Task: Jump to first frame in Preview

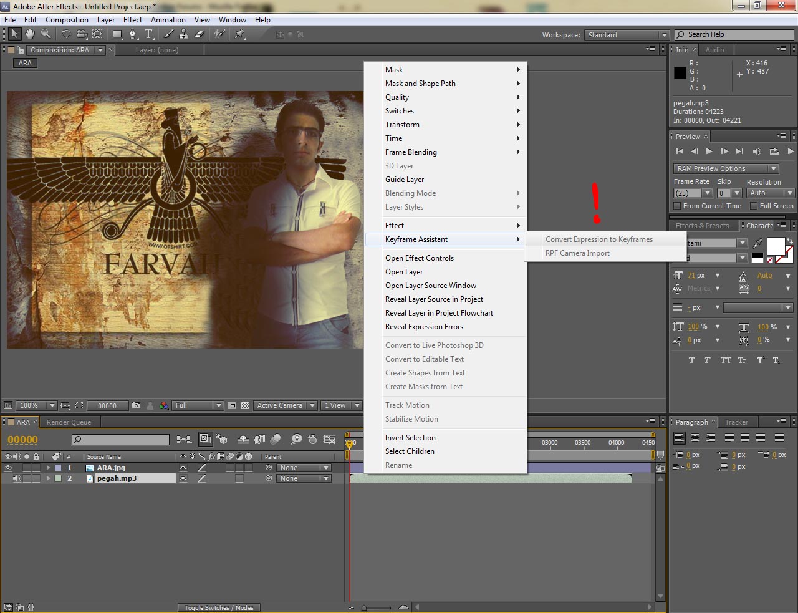Action: (680, 151)
